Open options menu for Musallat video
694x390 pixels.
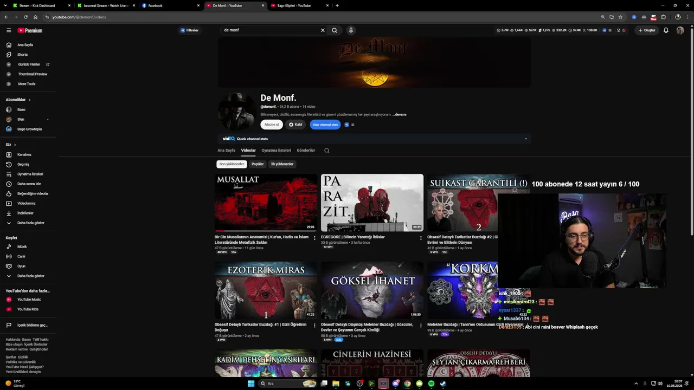314,238
